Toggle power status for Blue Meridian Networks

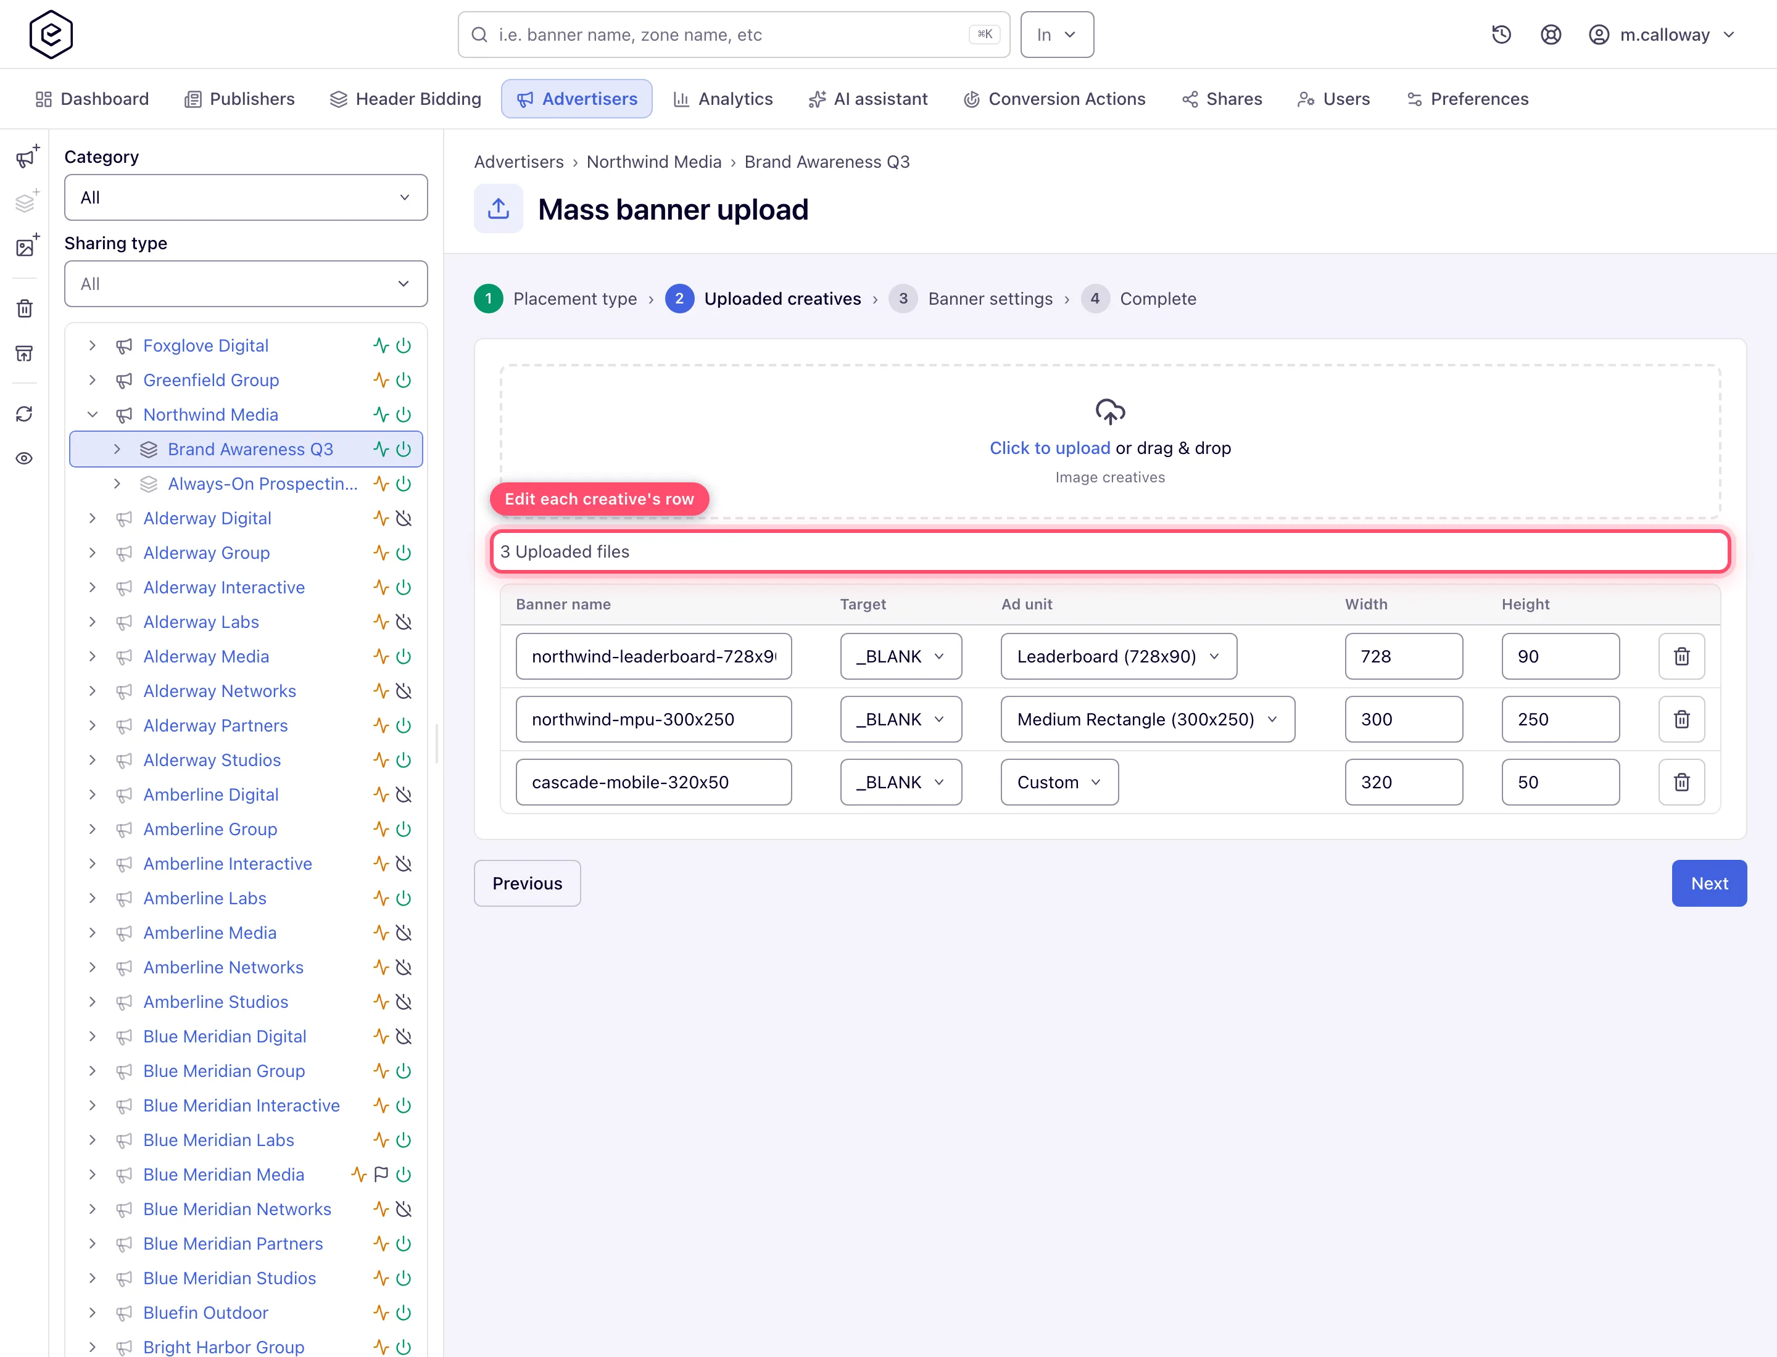tap(404, 1209)
